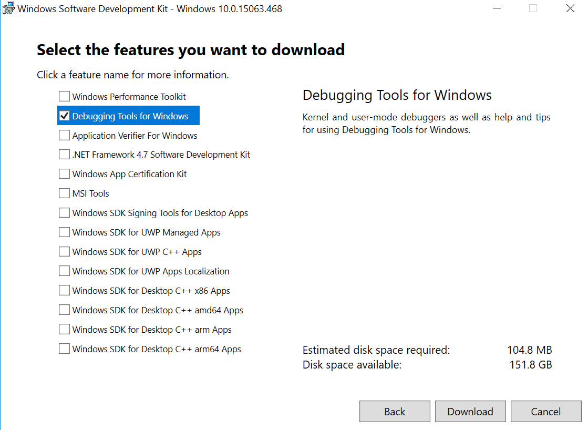The height and width of the screenshot is (430, 588).
Task: Click the Back button
Action: click(x=395, y=411)
